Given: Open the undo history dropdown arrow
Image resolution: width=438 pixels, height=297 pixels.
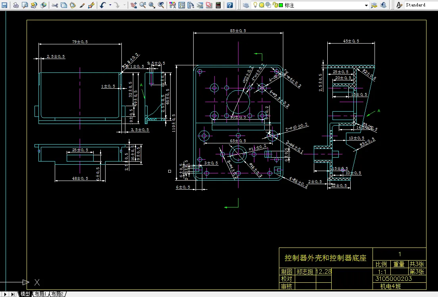Looking at the screenshot, I should pyautogui.click(x=110, y=5).
